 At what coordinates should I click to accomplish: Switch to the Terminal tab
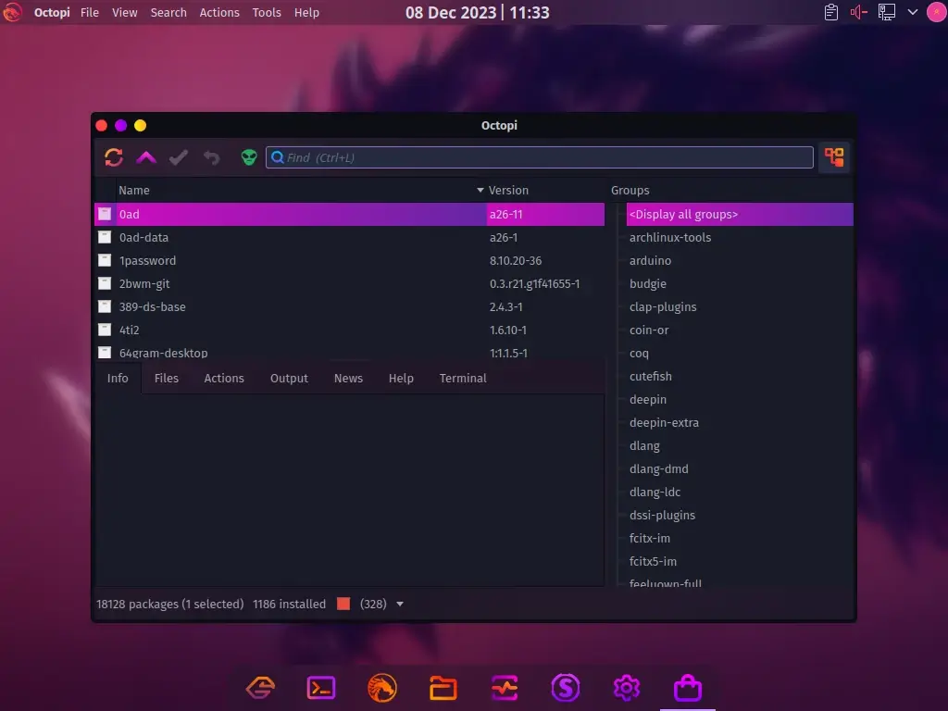463,379
